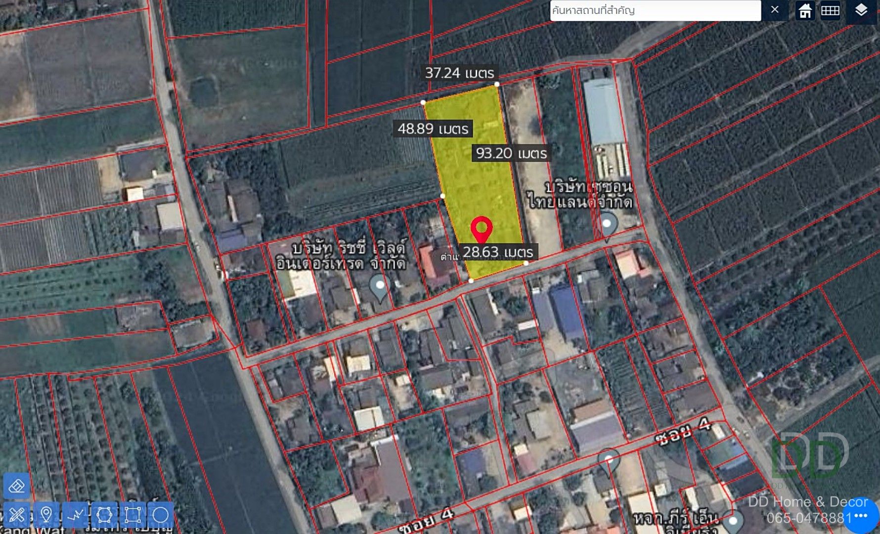Click the 28.63 เมตร measurement label
The width and height of the screenshot is (880, 534).
coord(498,252)
